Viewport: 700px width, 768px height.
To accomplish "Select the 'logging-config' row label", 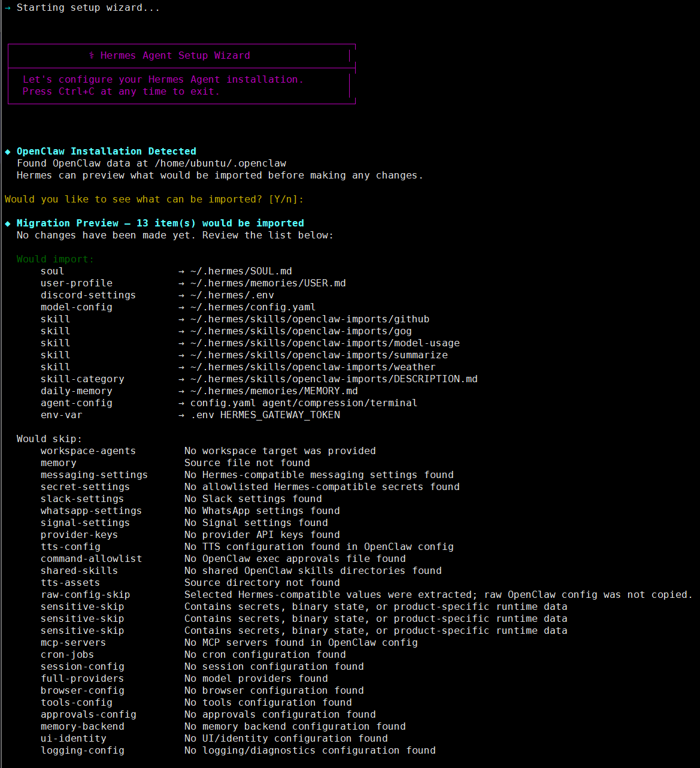I will pos(83,750).
